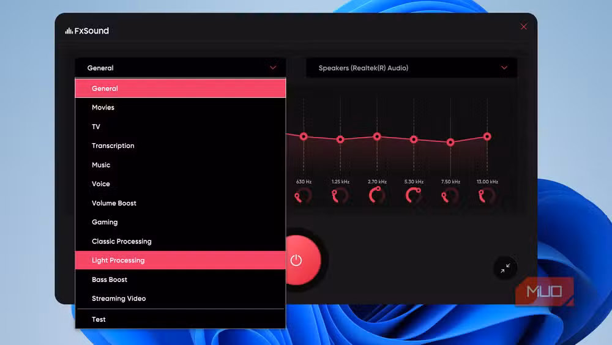Screen dimensions: 612x345
Task: Choose Classic Processing preset
Action: 181,241
